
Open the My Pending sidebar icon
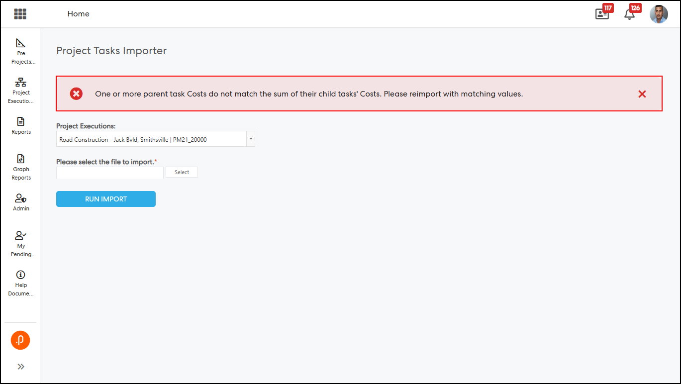21,236
